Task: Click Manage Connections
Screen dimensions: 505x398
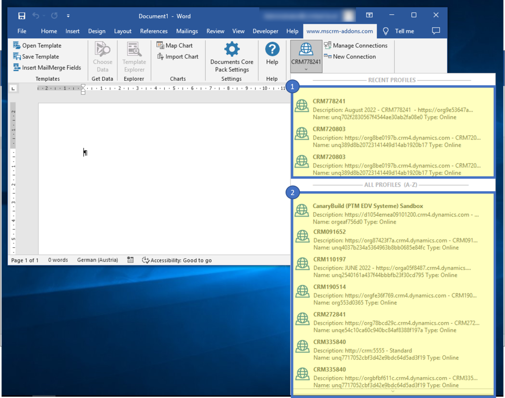Action: click(x=356, y=45)
